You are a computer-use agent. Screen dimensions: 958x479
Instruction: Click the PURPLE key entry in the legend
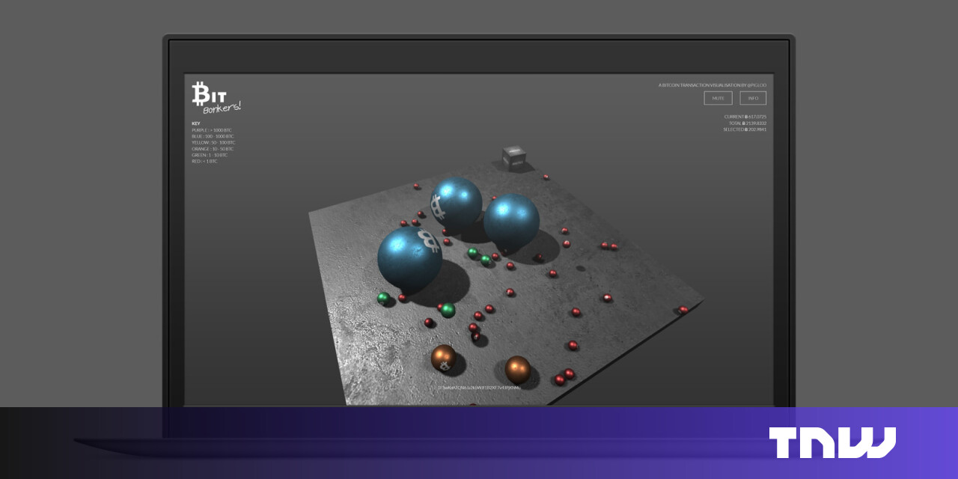[x=213, y=131]
